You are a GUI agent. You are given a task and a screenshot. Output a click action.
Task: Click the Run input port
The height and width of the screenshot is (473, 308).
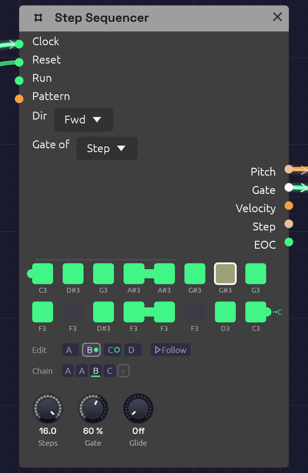tap(19, 80)
